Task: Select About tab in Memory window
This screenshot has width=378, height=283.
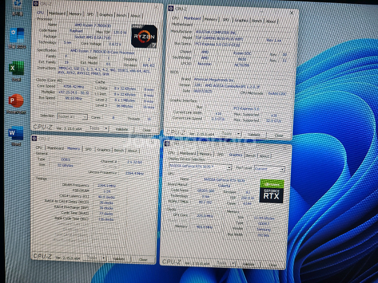Action: 132,151
